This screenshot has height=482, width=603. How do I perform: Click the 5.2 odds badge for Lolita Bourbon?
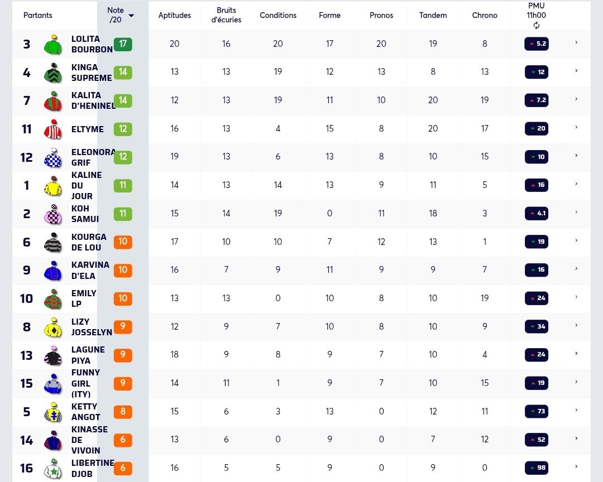point(537,44)
